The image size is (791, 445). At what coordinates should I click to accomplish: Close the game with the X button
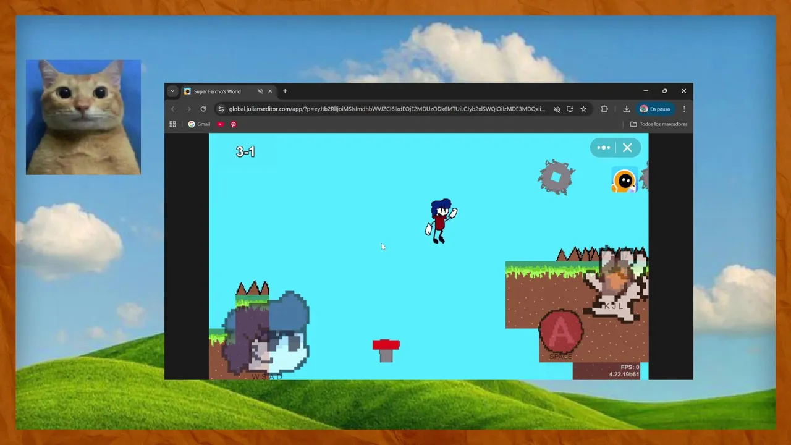pyautogui.click(x=627, y=148)
